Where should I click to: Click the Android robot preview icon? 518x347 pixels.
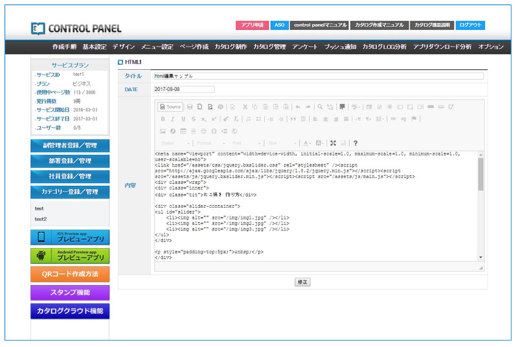(41, 256)
